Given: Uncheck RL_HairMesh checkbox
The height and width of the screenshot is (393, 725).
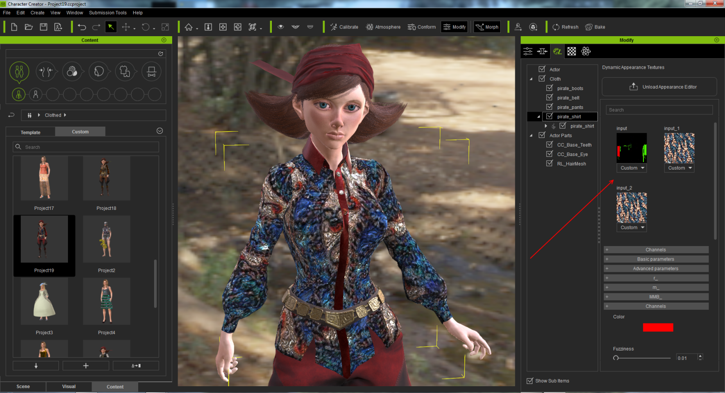Looking at the screenshot, I should tap(549, 164).
